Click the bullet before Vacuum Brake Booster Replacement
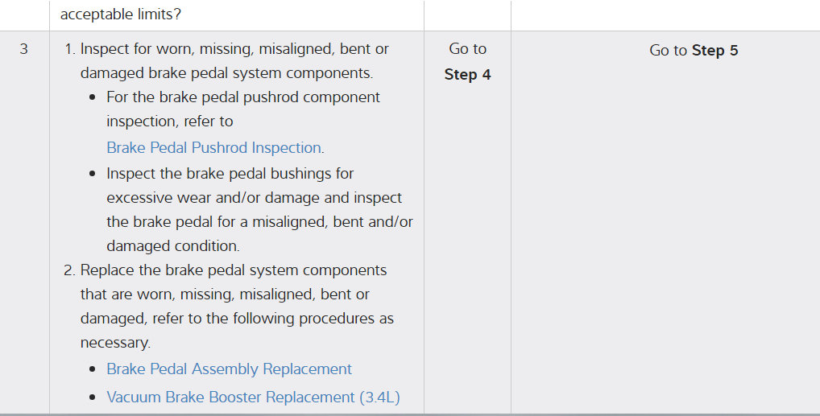820x416 pixels. point(94,398)
